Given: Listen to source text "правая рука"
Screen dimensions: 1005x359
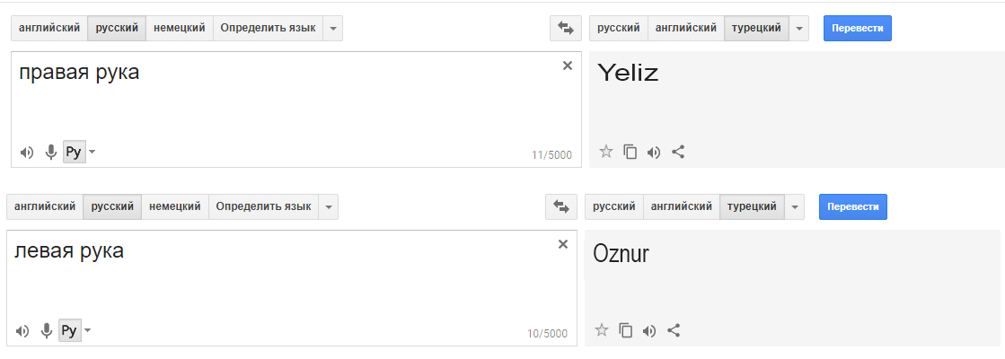Looking at the screenshot, I should coord(27,153).
